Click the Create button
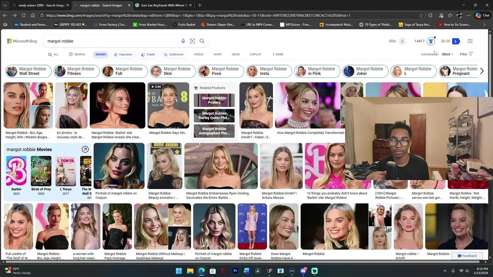 click(148, 54)
